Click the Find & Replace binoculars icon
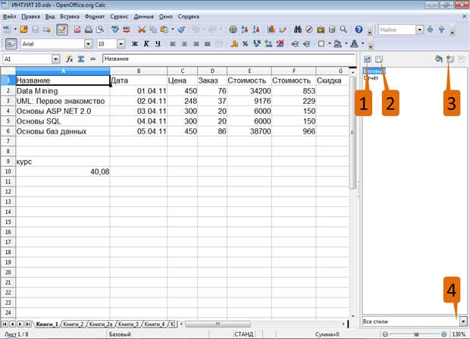The height and width of the screenshot is (339, 470). coord(298,30)
